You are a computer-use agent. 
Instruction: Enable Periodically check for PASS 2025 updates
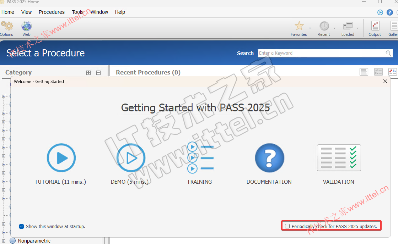click(287, 226)
